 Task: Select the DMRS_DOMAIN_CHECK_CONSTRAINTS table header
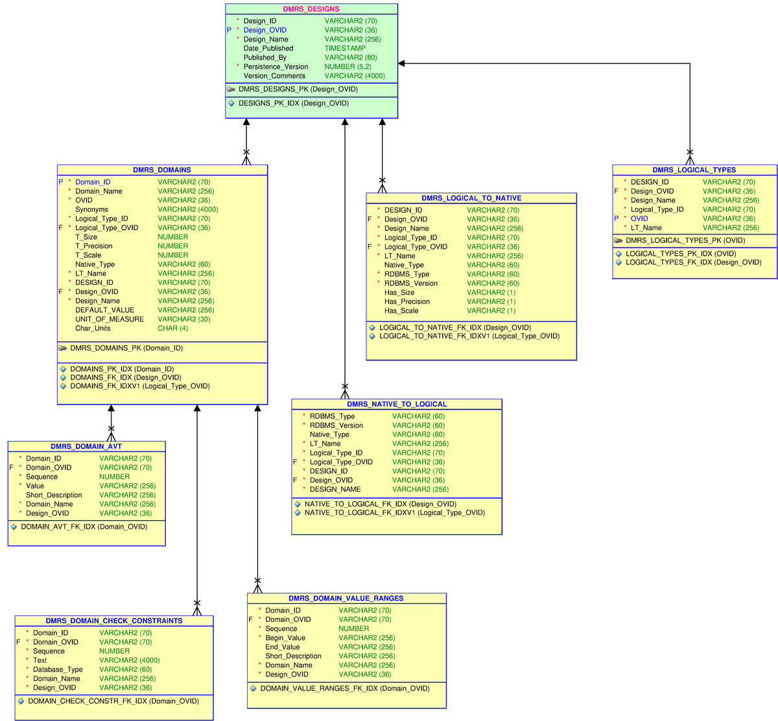[x=113, y=621]
